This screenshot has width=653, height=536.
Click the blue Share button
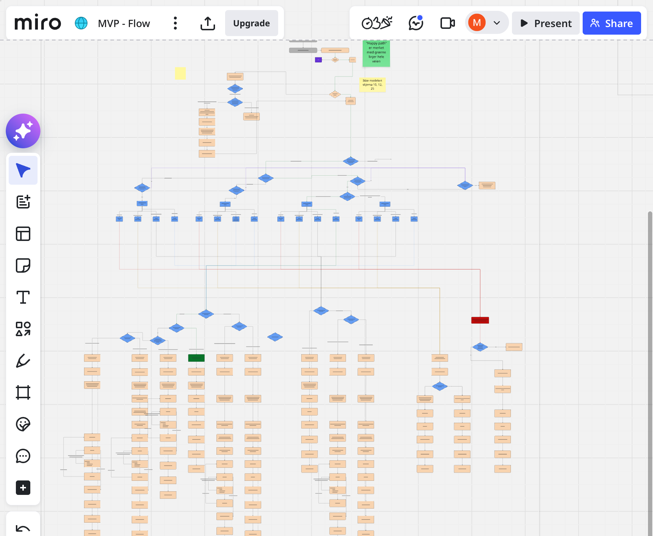coord(612,23)
